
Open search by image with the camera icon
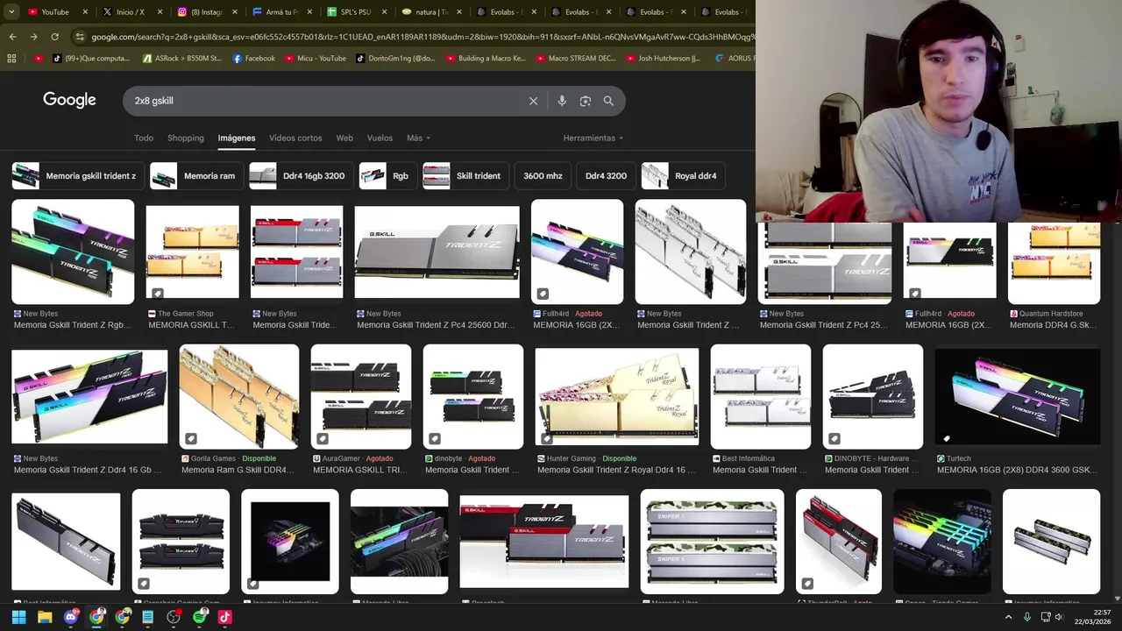click(x=586, y=101)
